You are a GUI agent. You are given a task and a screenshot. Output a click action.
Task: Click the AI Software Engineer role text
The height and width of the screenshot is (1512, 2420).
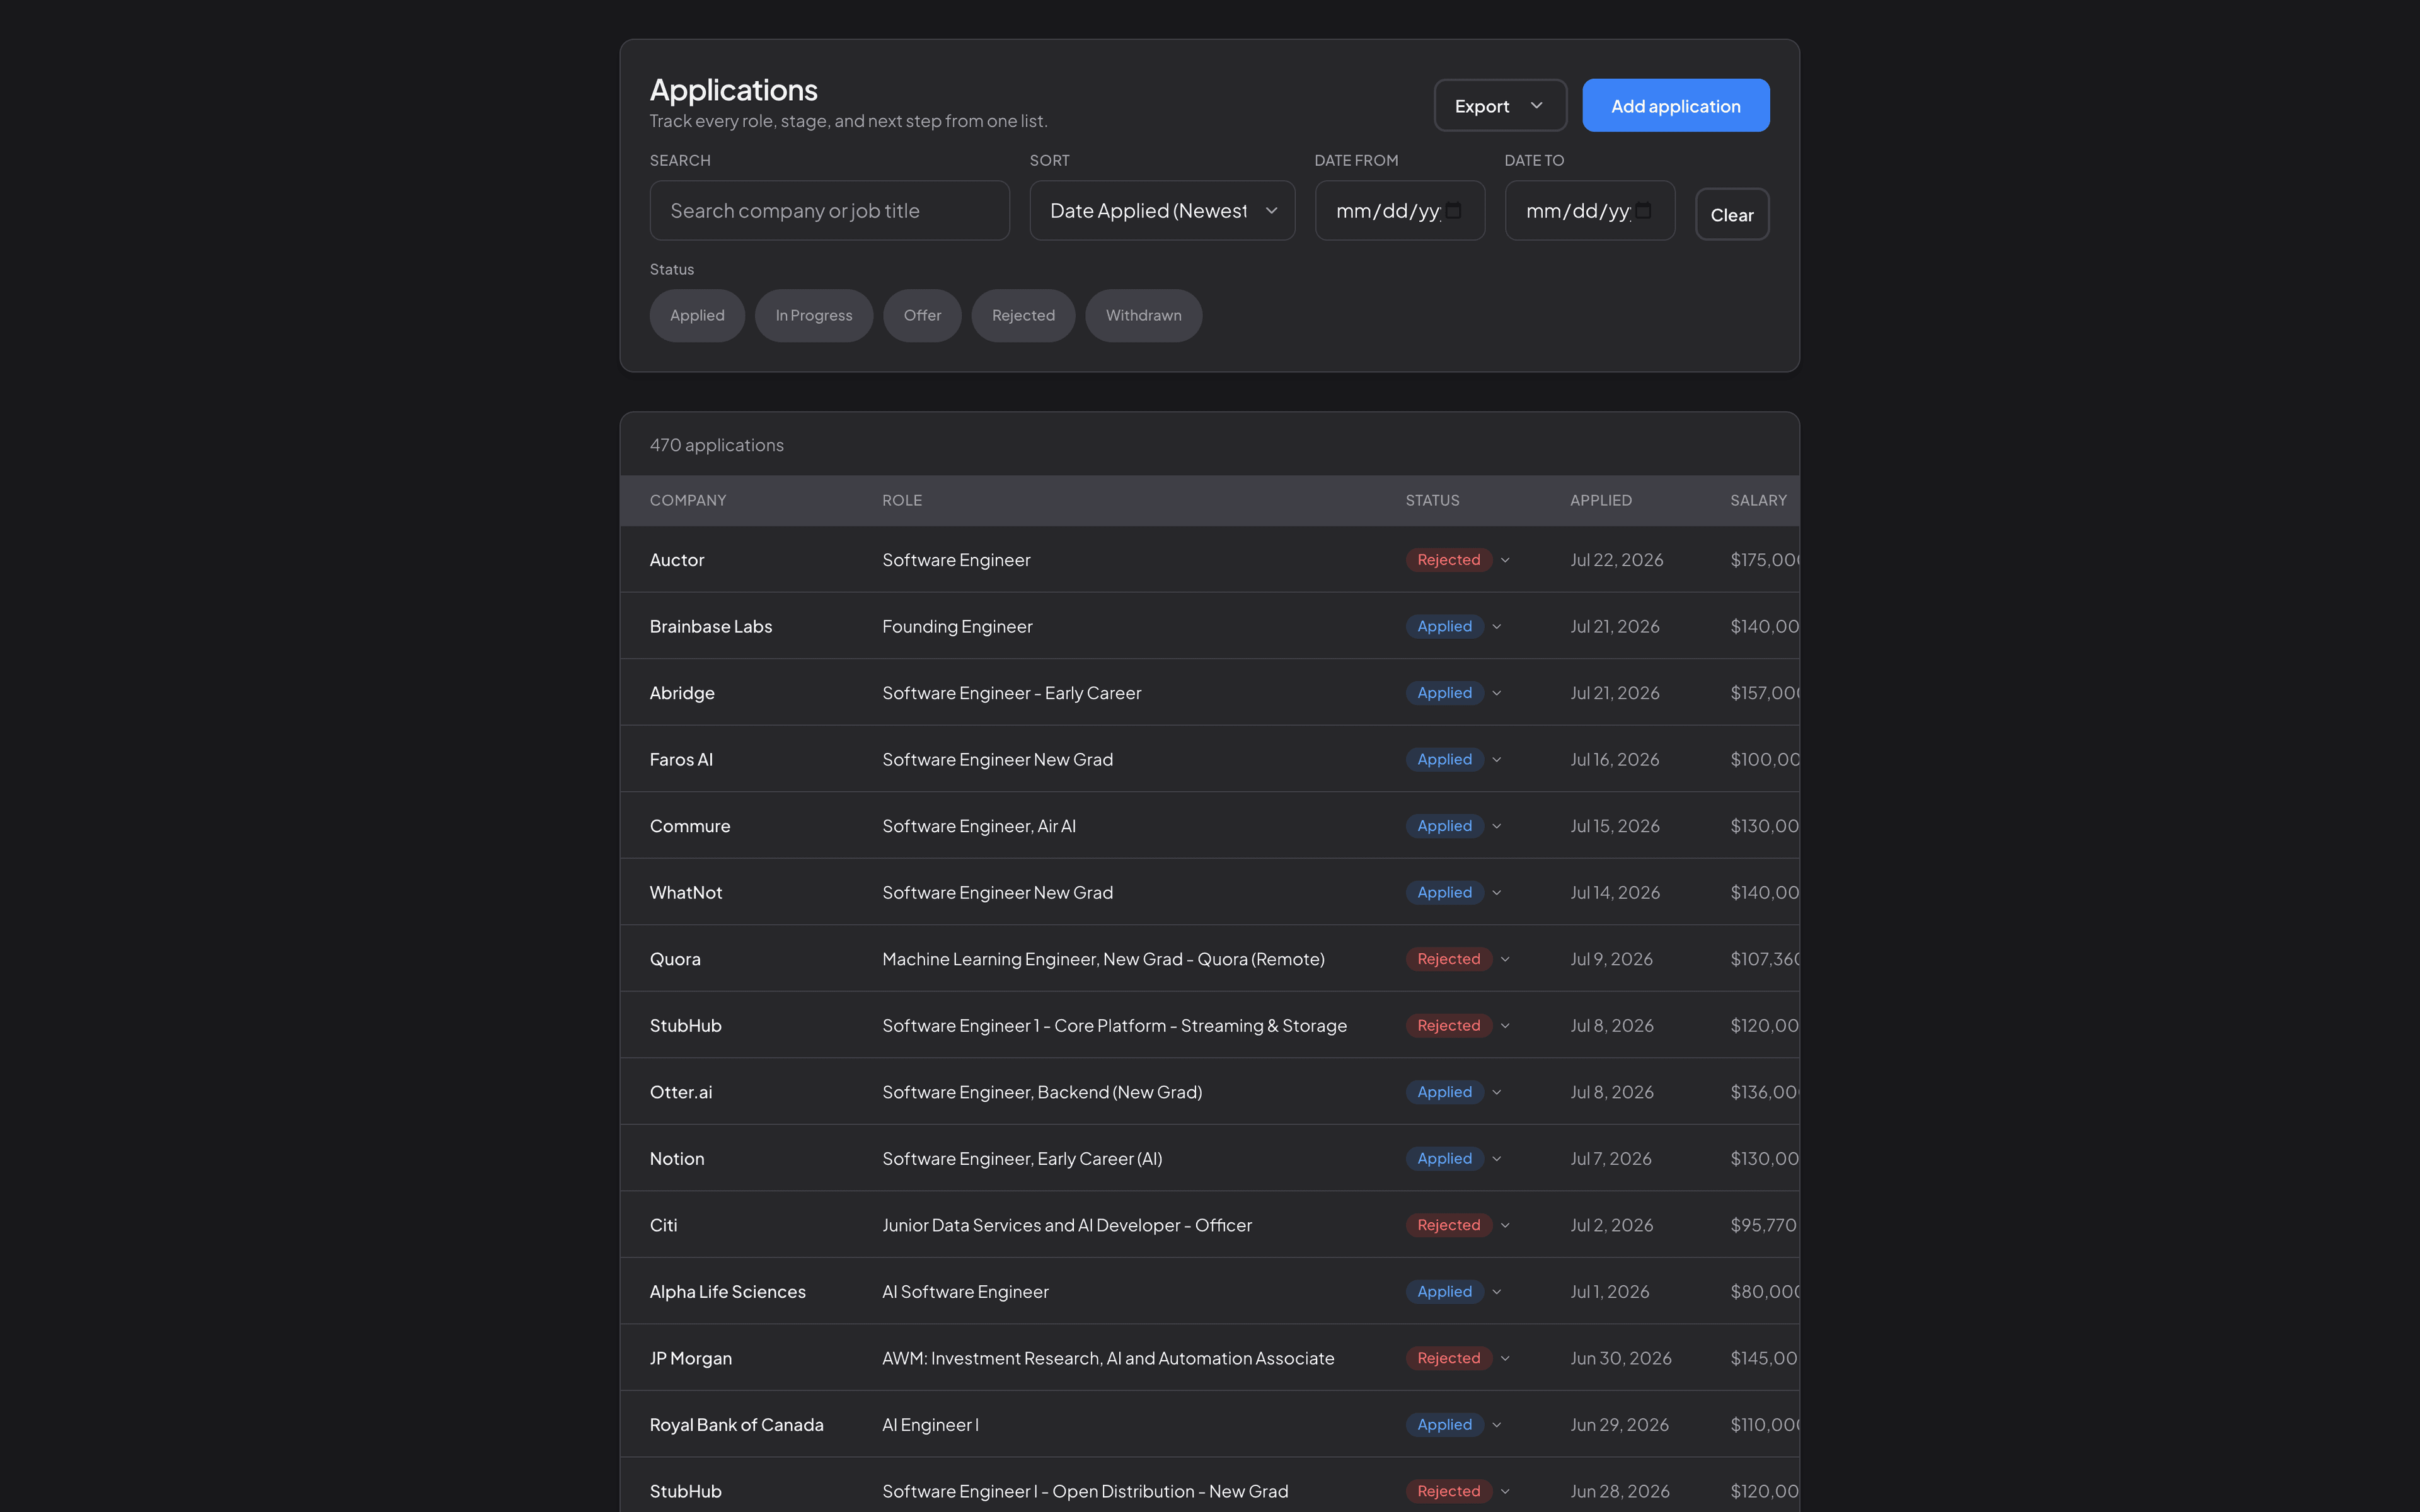coord(965,1291)
